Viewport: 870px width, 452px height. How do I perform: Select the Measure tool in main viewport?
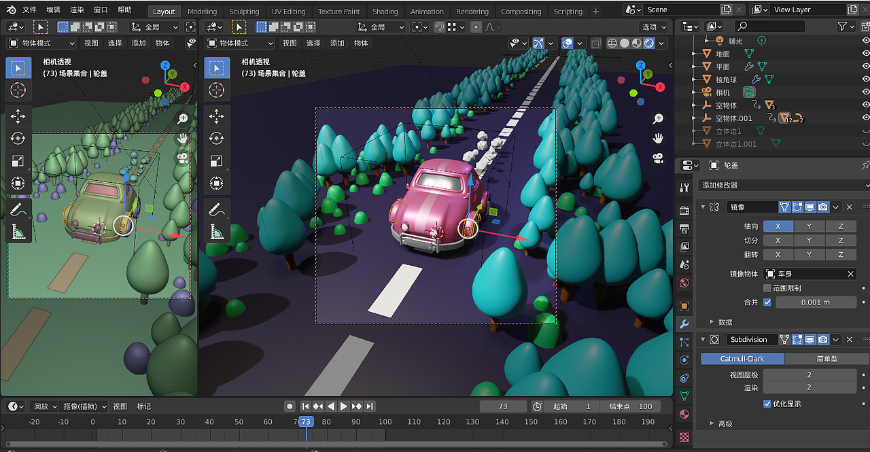[216, 232]
